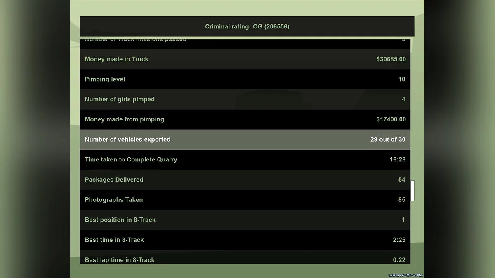495x278 pixels.
Task: Click the Criminal rating header bar
Action: pos(247,26)
